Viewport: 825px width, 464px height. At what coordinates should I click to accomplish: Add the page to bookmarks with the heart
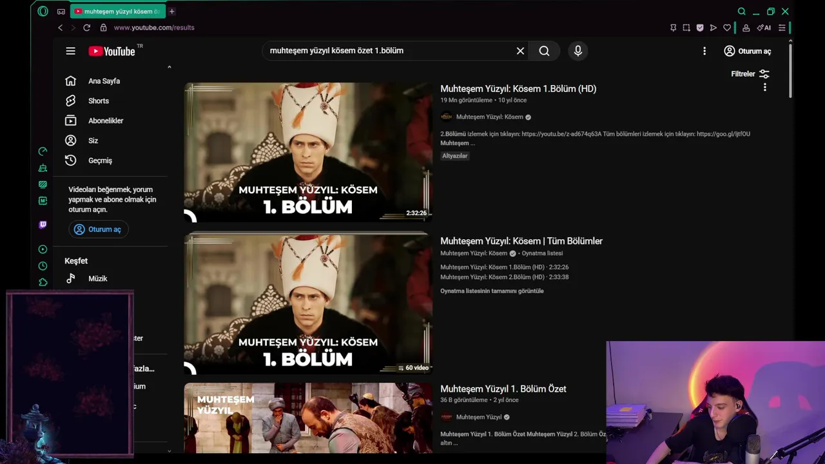[727, 28]
